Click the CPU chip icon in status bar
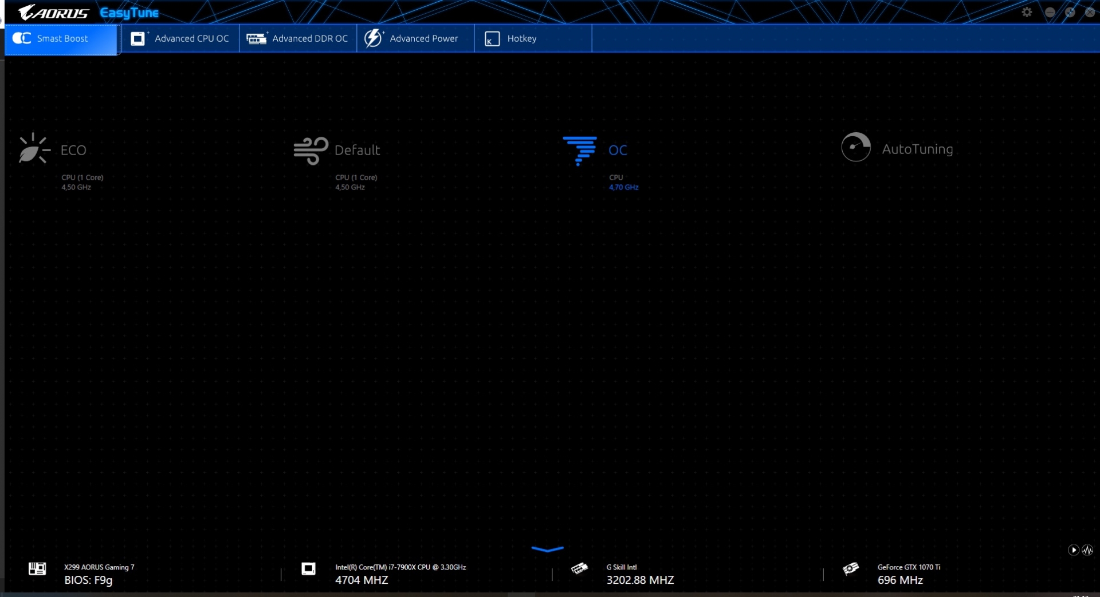The image size is (1100, 597). point(308,568)
